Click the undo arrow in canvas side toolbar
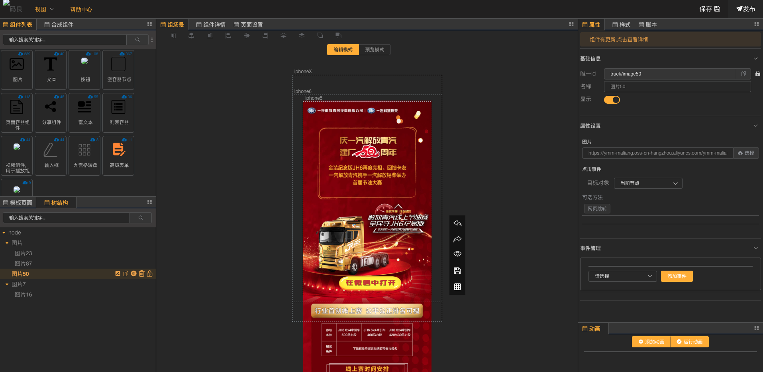Screen dimensions: 763x372 click(457, 223)
